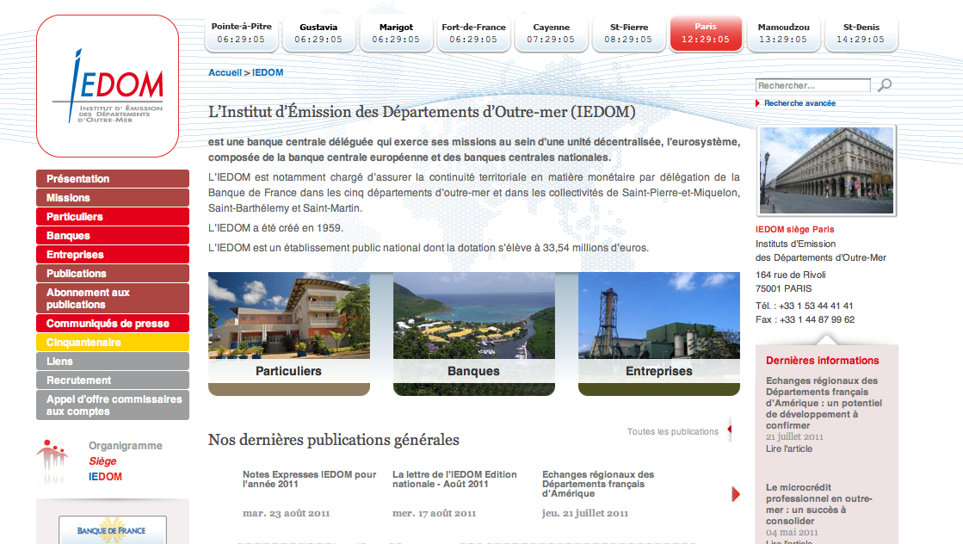Open Communiqués de presse
The width and height of the screenshot is (963, 544).
coord(113,324)
